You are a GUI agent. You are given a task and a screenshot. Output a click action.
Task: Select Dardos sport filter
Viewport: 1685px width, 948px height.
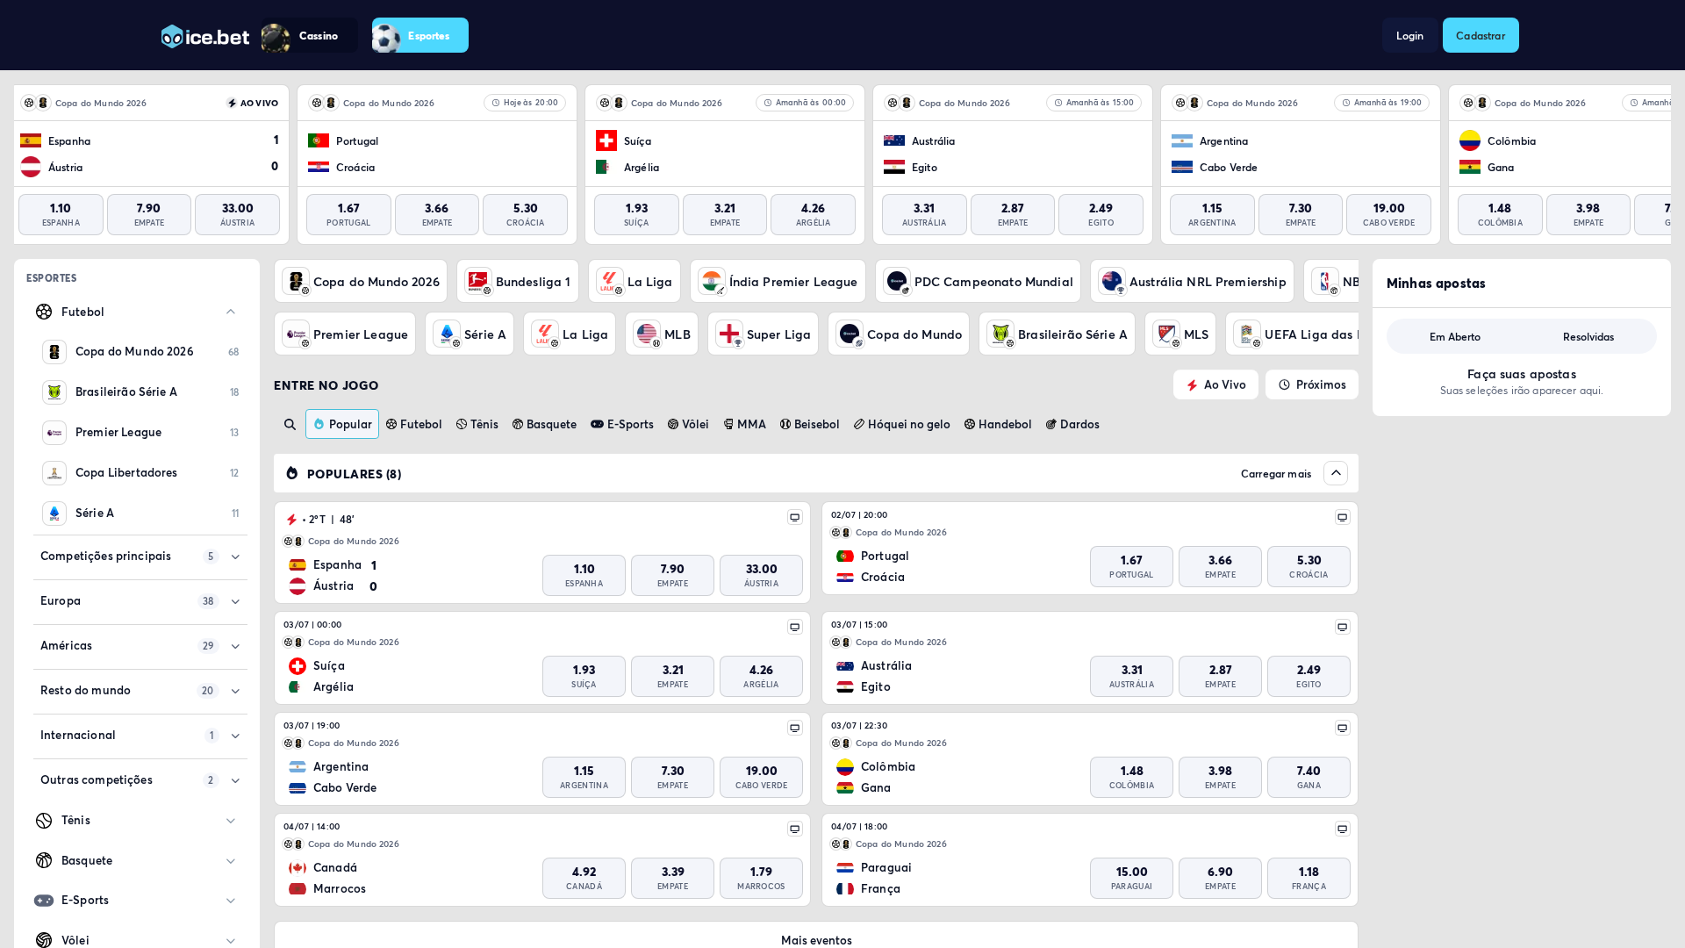(x=1072, y=424)
